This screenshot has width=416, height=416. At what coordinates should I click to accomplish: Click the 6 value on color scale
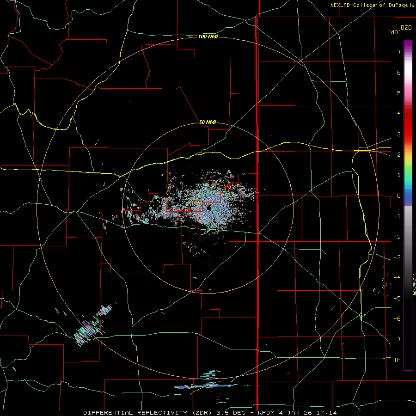point(399,73)
